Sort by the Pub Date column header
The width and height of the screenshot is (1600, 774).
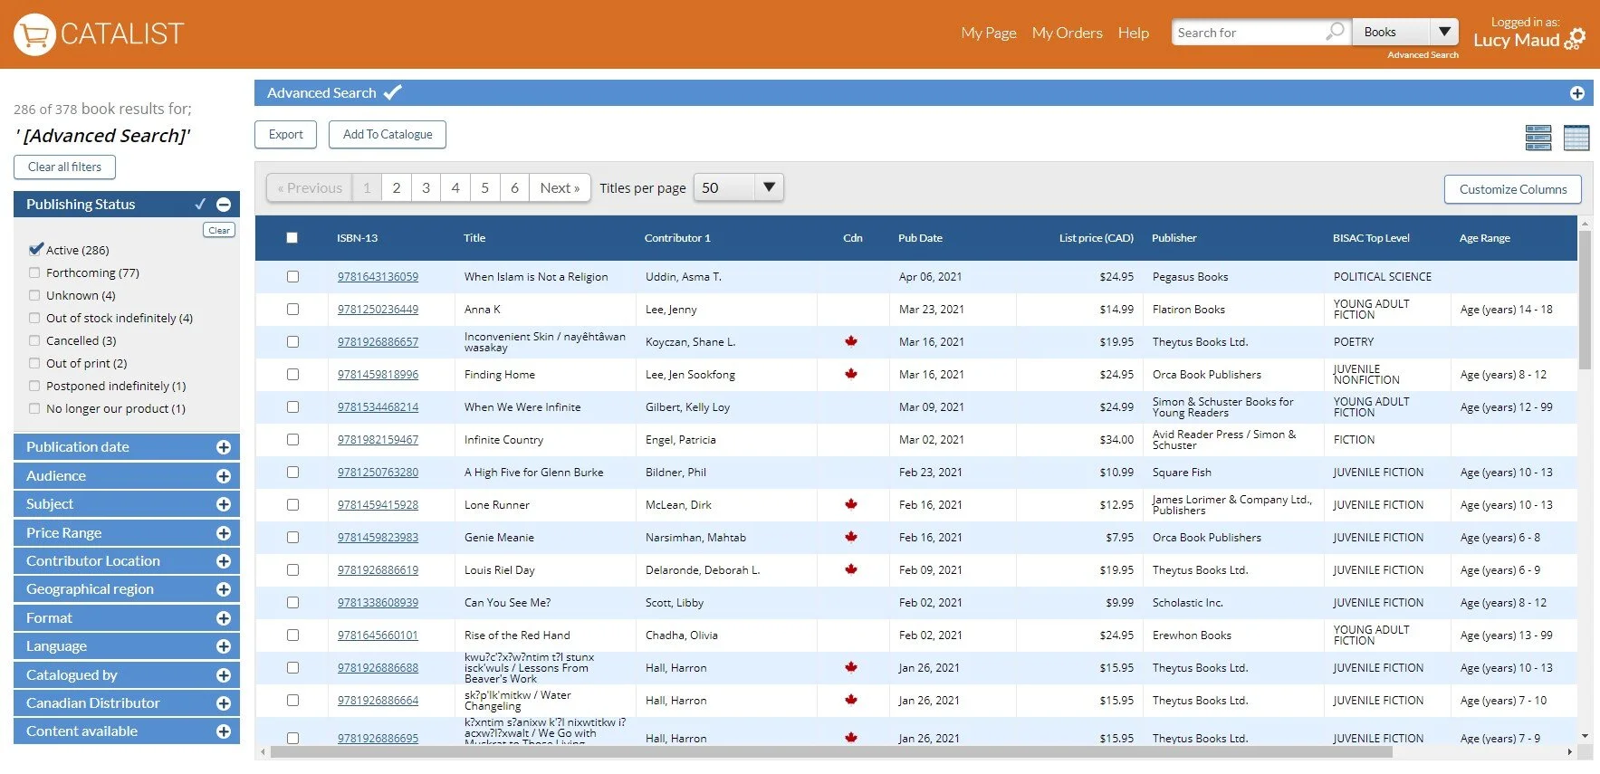point(920,238)
